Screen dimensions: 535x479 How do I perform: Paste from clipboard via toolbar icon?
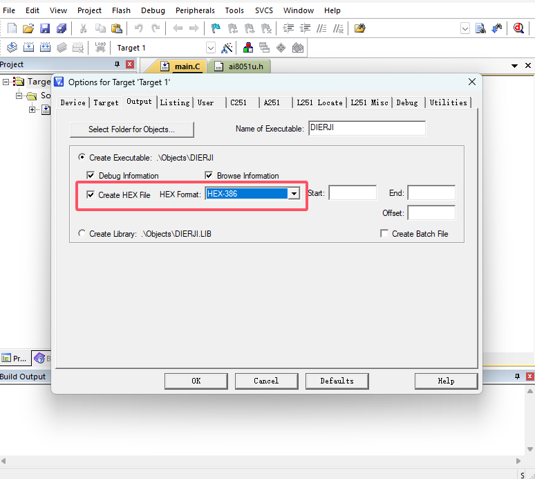[117, 28]
